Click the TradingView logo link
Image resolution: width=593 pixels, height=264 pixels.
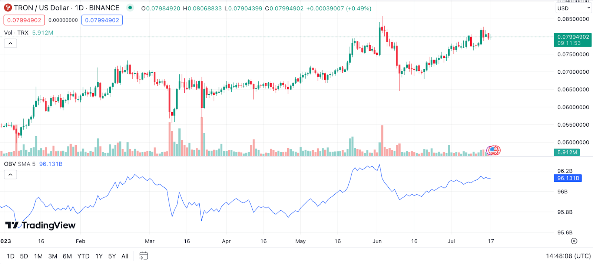40,225
